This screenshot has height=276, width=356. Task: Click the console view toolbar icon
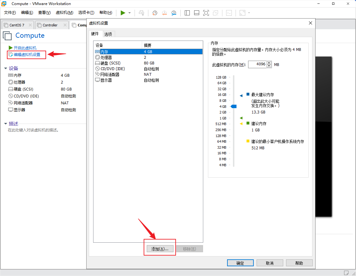(229, 13)
